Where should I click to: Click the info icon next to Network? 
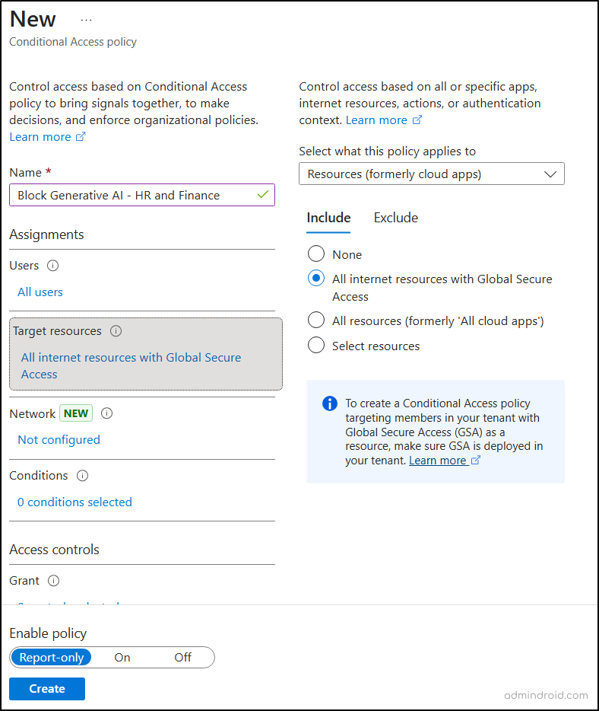pyautogui.click(x=107, y=413)
